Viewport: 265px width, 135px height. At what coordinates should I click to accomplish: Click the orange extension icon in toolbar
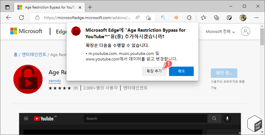click(x=176, y=18)
